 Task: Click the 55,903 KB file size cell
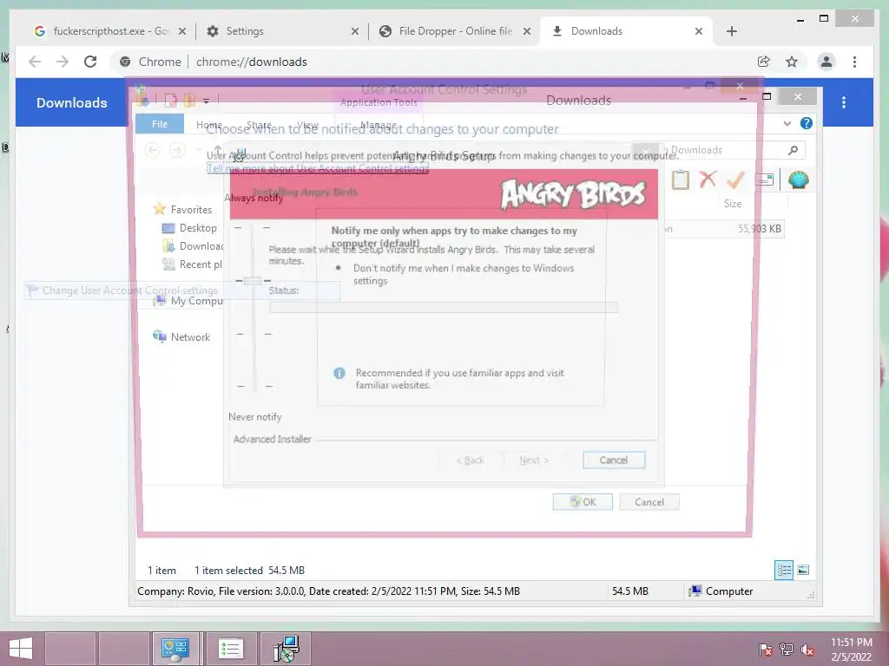[759, 229]
